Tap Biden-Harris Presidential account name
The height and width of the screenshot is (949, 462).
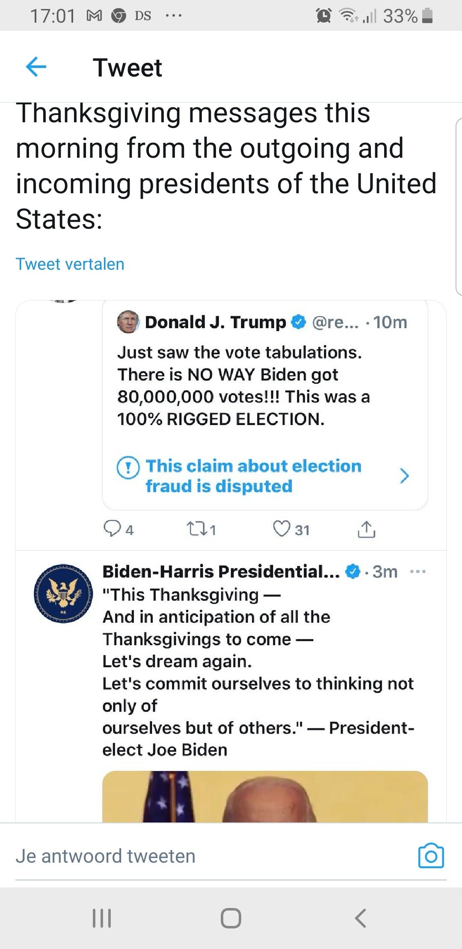point(221,572)
